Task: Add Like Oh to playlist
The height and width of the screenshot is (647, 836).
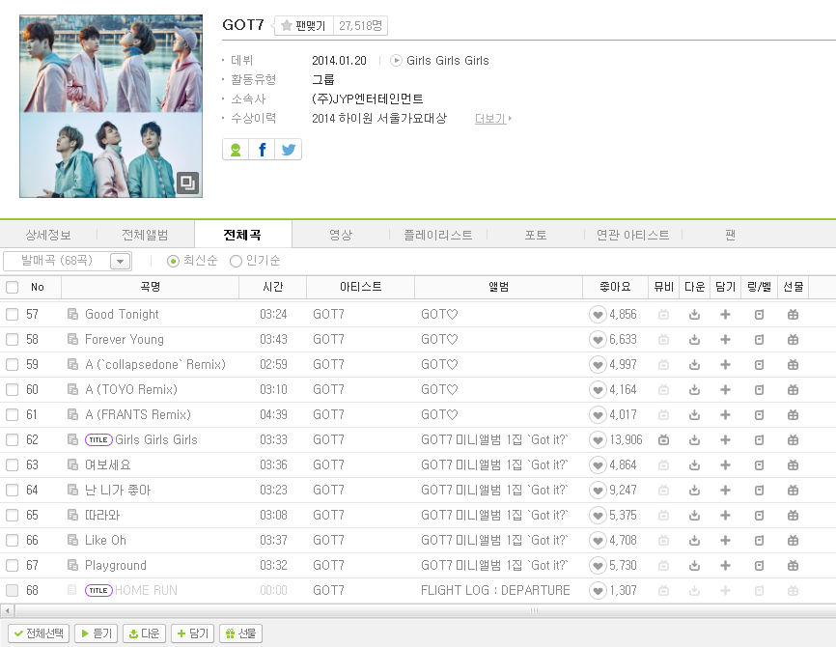Action: click(725, 541)
